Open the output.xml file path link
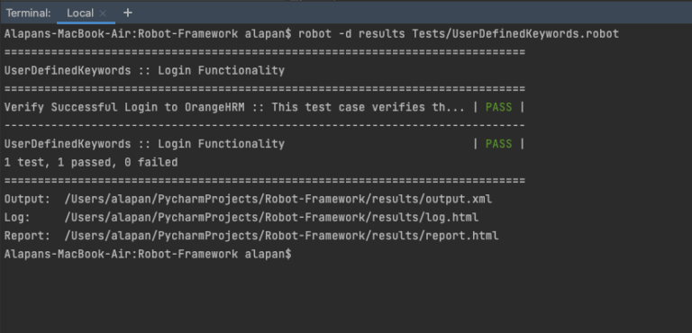692x333 pixels. [278, 199]
